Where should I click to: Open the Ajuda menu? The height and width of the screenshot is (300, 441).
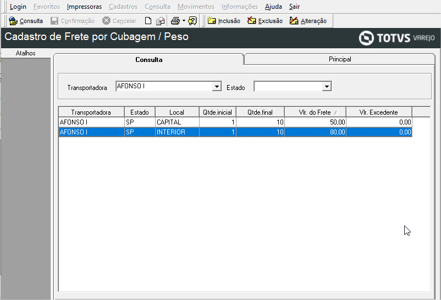pos(273,7)
